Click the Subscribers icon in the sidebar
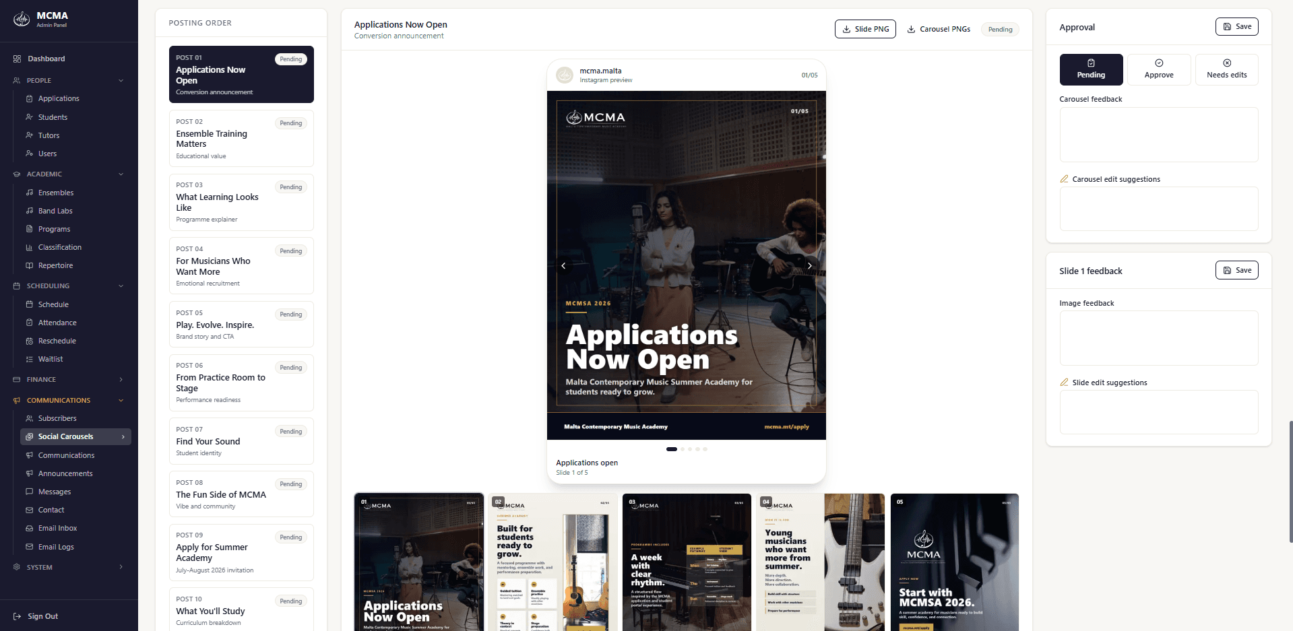This screenshot has width=1293, height=631. (29, 418)
